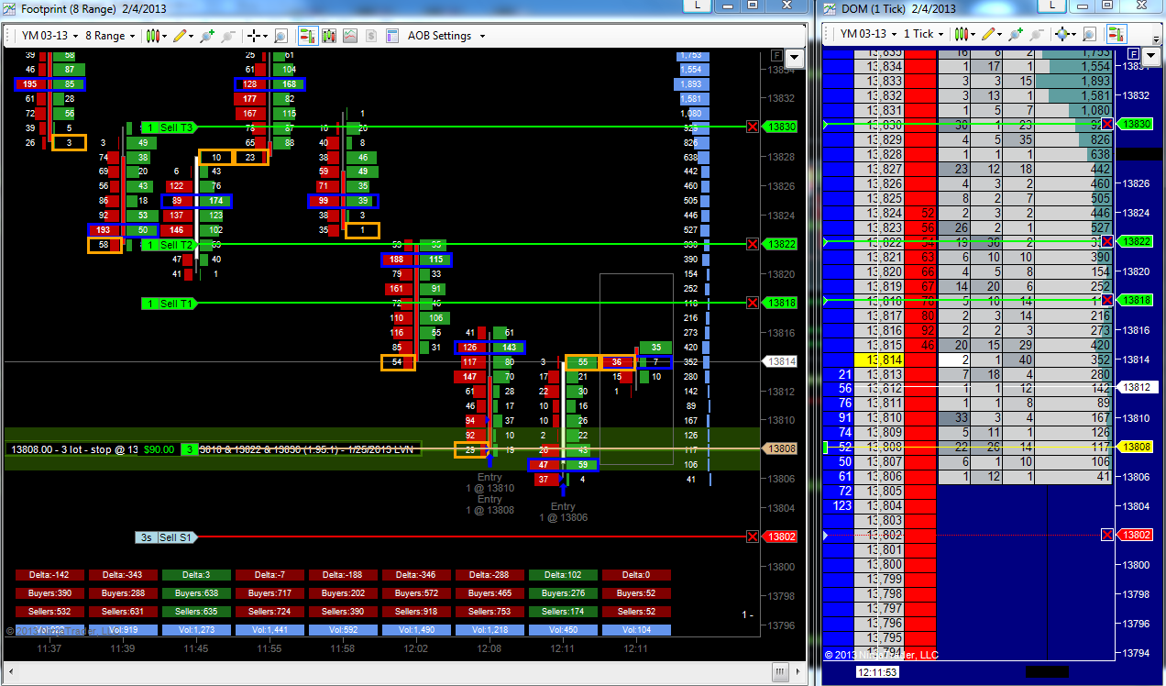The image size is (1166, 686).
Task: Click Entry 1 @ 13806 marker text
Action: pyautogui.click(x=563, y=513)
